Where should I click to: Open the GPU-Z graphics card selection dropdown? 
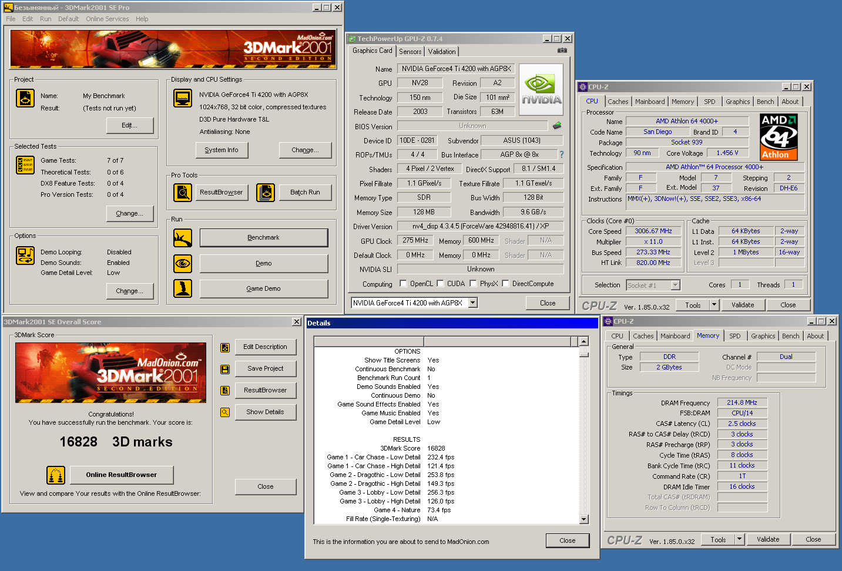click(473, 303)
